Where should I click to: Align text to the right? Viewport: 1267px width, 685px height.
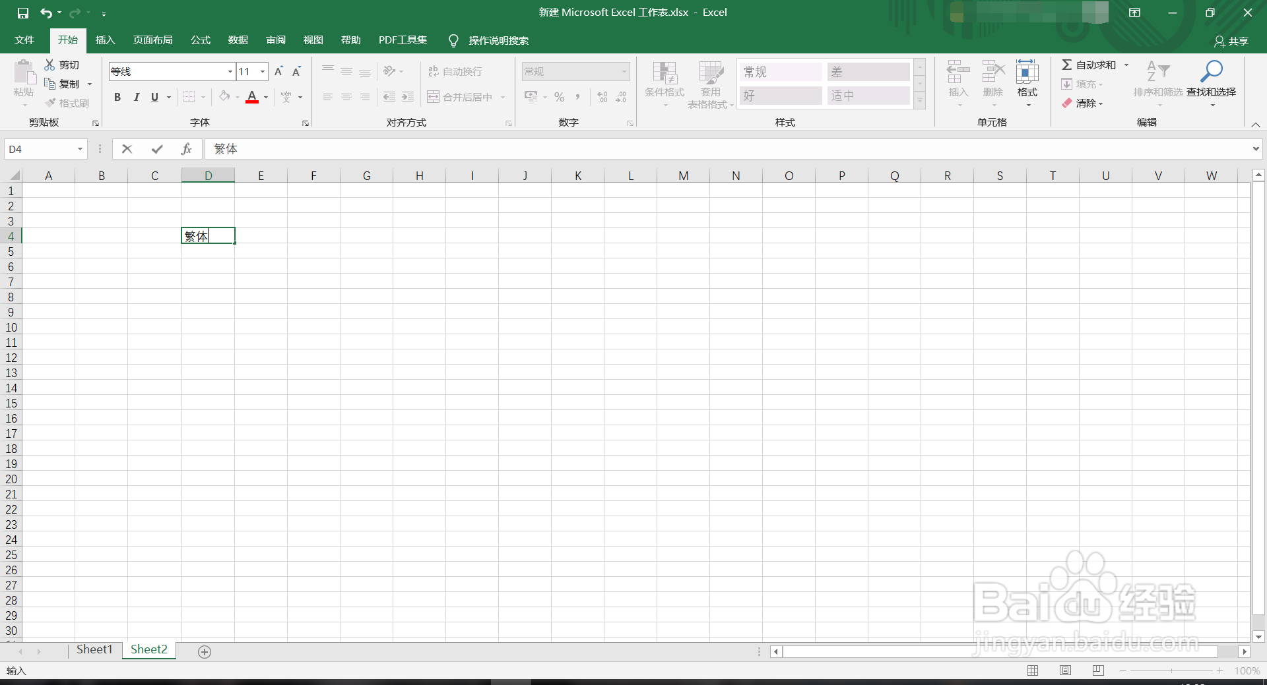[x=365, y=97]
